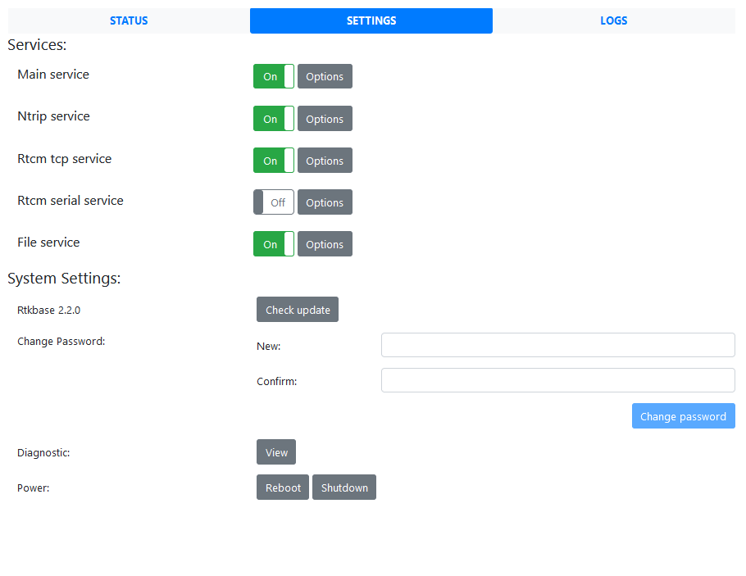Open File service Options
Image resolution: width=746 pixels, height=576 pixels.
click(x=325, y=244)
